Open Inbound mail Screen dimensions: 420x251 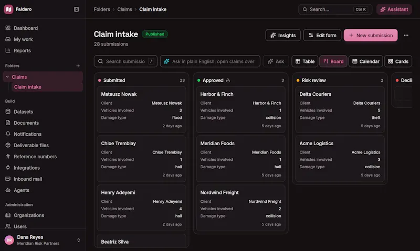pyautogui.click(x=28, y=179)
